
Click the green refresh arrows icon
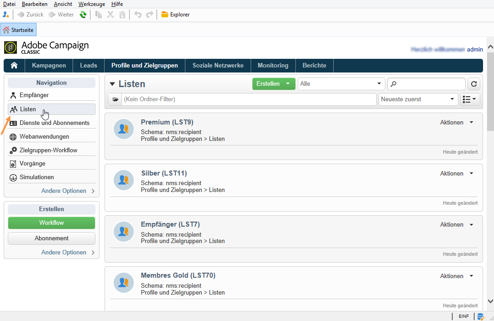click(x=83, y=15)
